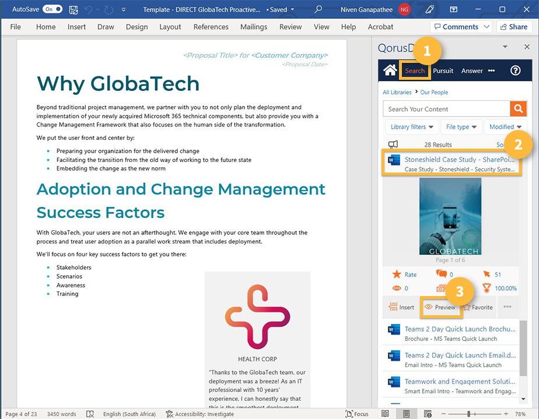Open the Modified filter dropdown

point(505,126)
